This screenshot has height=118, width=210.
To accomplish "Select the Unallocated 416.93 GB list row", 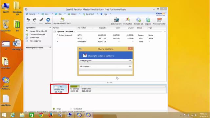I will [x=109, y=42].
